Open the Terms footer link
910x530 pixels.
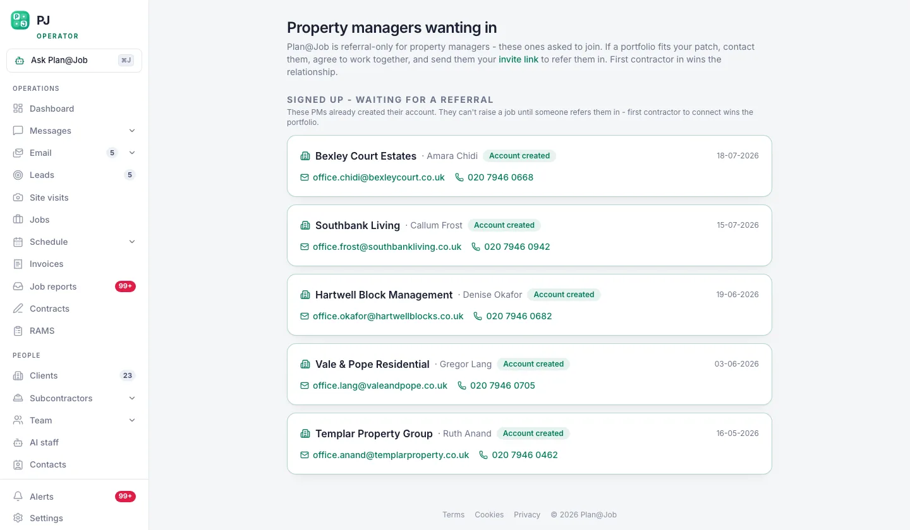click(x=453, y=515)
